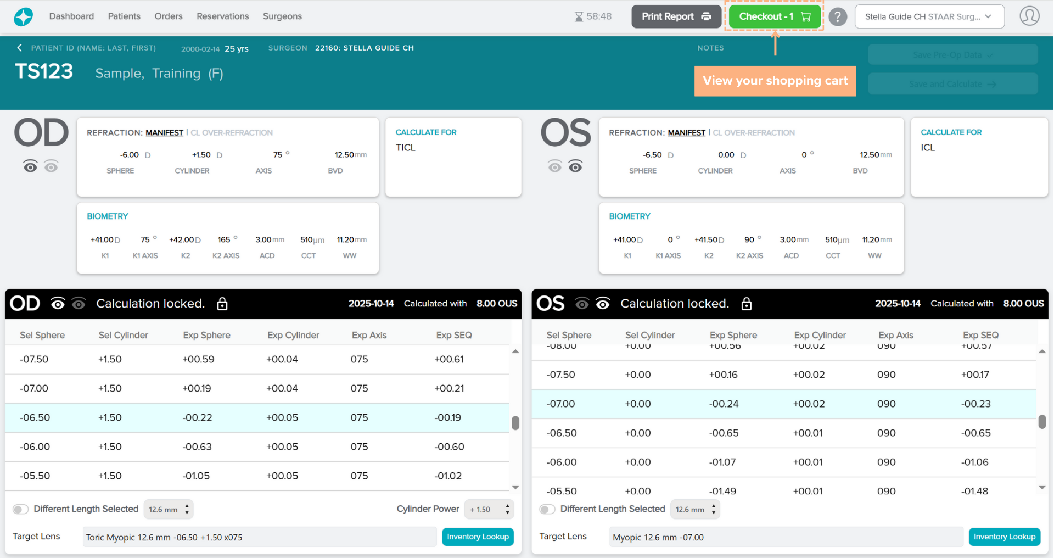The image size is (1054, 558).
Task: Open the user profile avatar icon
Action: [1029, 16]
